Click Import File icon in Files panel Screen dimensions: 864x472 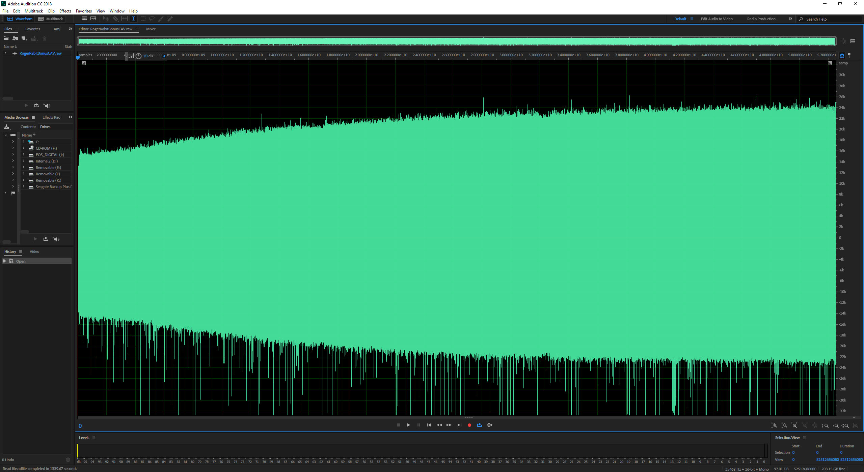(x=15, y=38)
